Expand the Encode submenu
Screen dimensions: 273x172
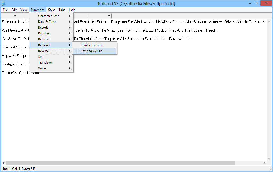(x=51, y=28)
